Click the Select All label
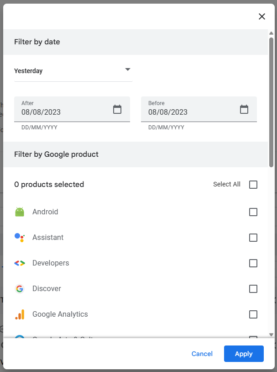 coord(227,184)
